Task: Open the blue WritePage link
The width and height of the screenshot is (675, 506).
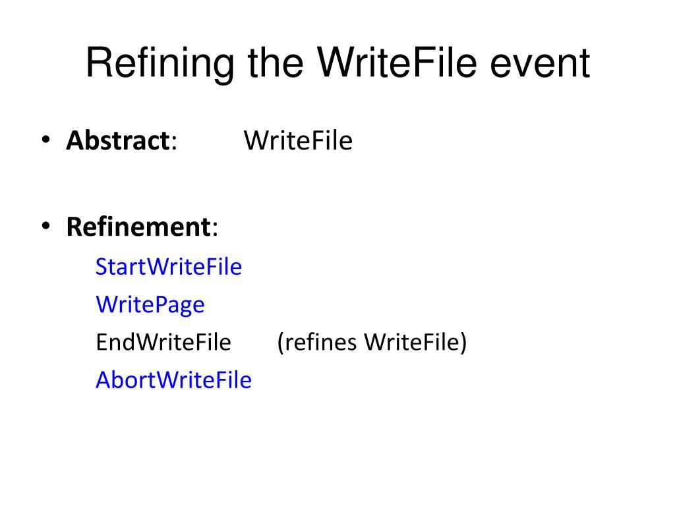Action: click(x=150, y=306)
